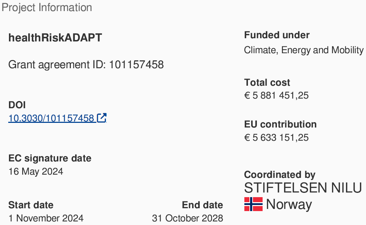Select the 1 November 2024 start date

tap(46, 218)
